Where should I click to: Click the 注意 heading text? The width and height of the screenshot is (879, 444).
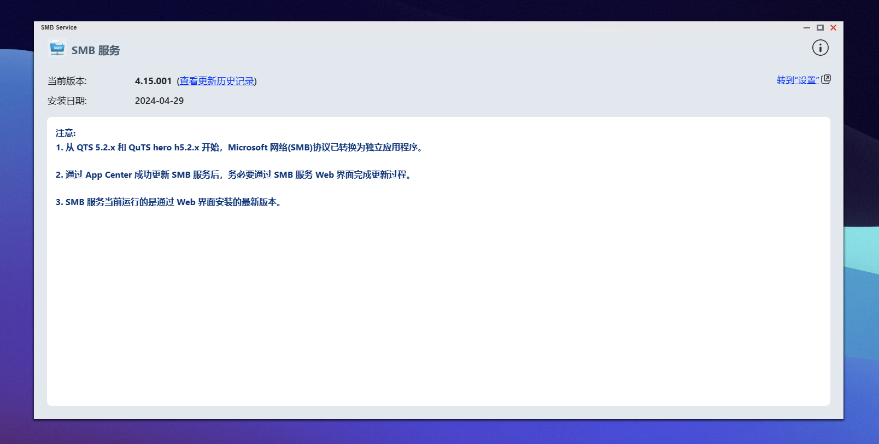click(66, 133)
